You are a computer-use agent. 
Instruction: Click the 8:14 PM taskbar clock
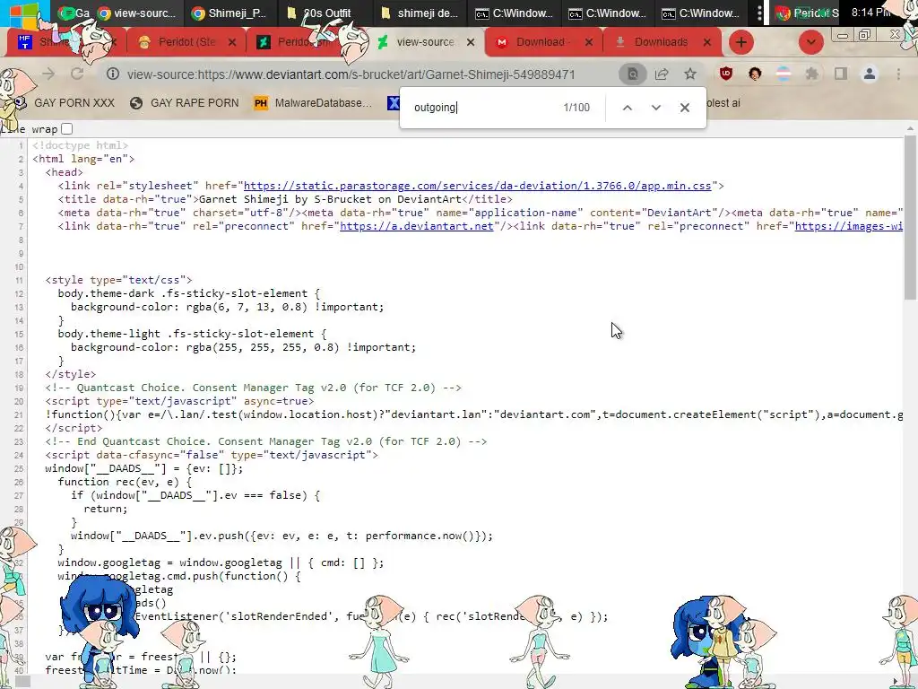click(871, 13)
